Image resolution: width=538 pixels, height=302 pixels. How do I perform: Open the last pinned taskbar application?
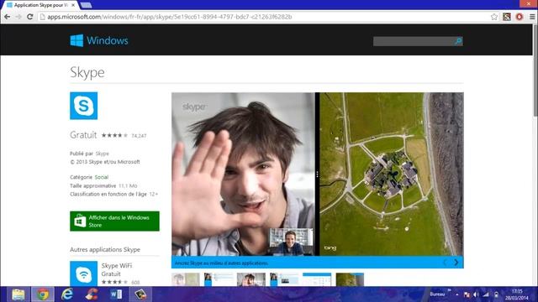click(140, 294)
